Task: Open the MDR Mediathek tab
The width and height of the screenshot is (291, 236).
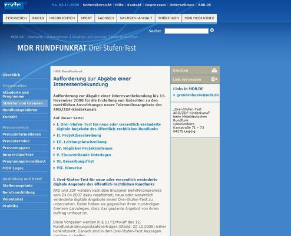Action: (199, 18)
